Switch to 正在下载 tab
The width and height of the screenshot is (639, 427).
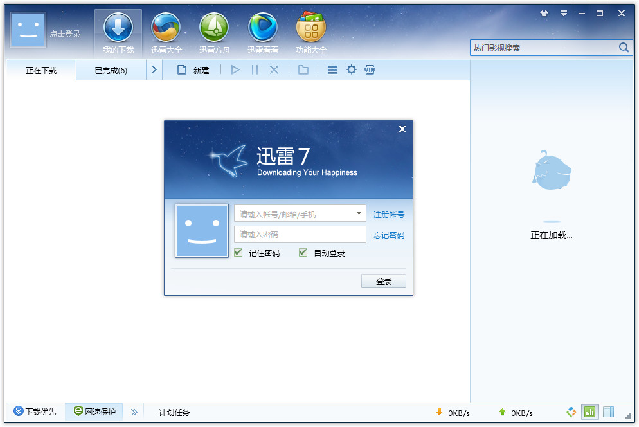41,70
